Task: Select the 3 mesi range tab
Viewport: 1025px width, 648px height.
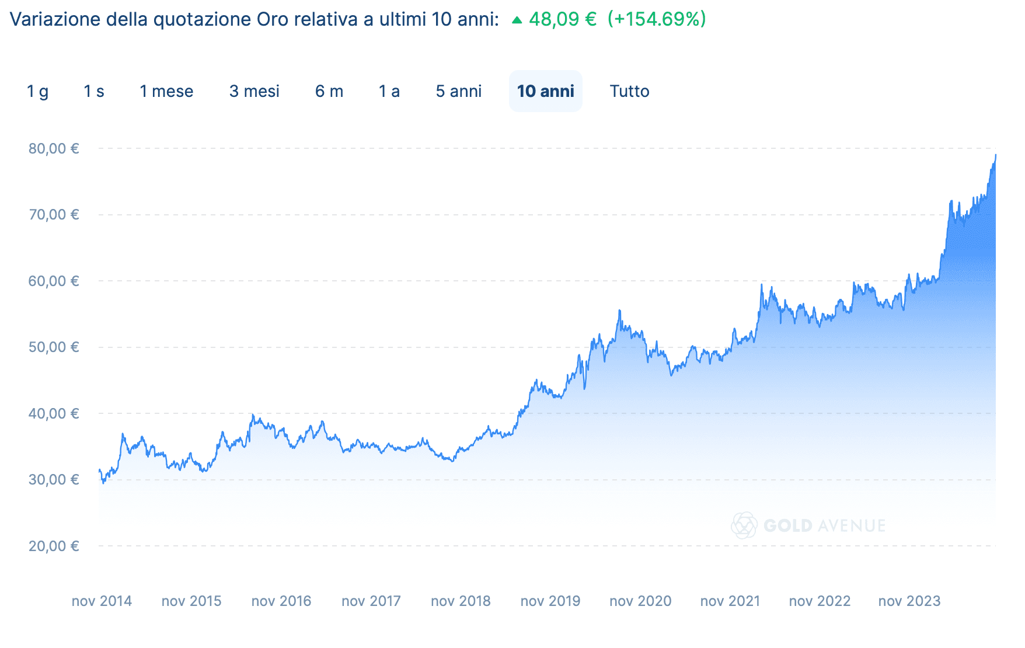Action: 254,91
